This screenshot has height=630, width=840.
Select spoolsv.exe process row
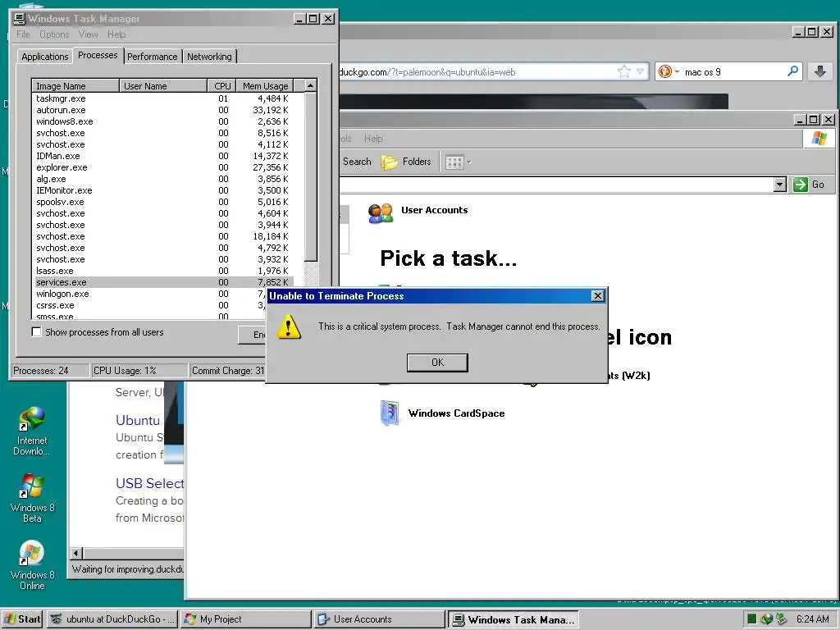[x=163, y=202]
